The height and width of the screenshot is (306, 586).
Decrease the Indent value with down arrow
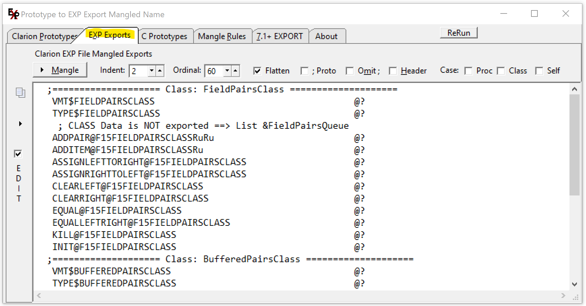point(152,70)
